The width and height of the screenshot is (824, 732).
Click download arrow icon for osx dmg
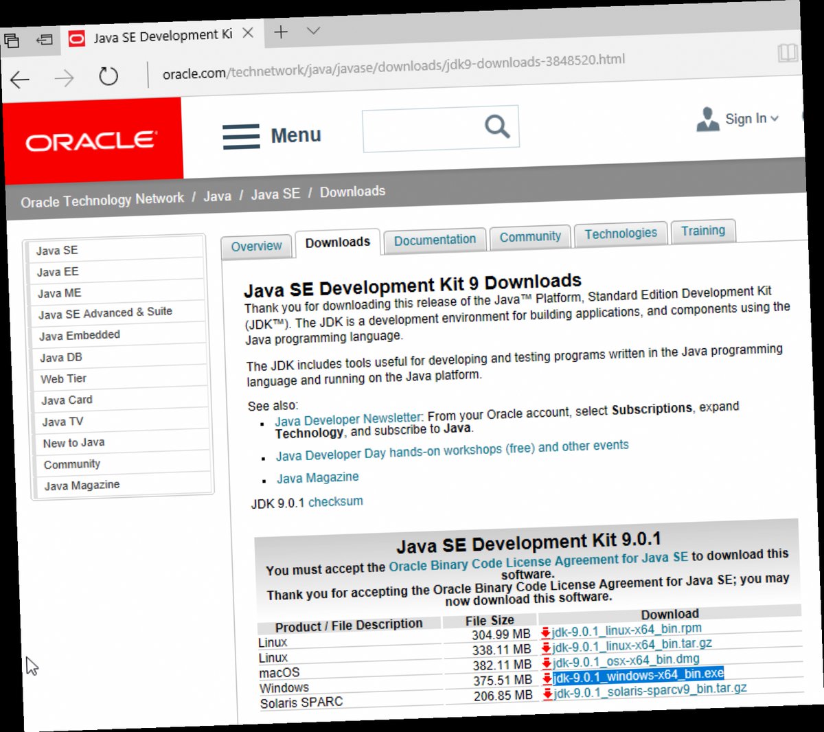tap(547, 663)
